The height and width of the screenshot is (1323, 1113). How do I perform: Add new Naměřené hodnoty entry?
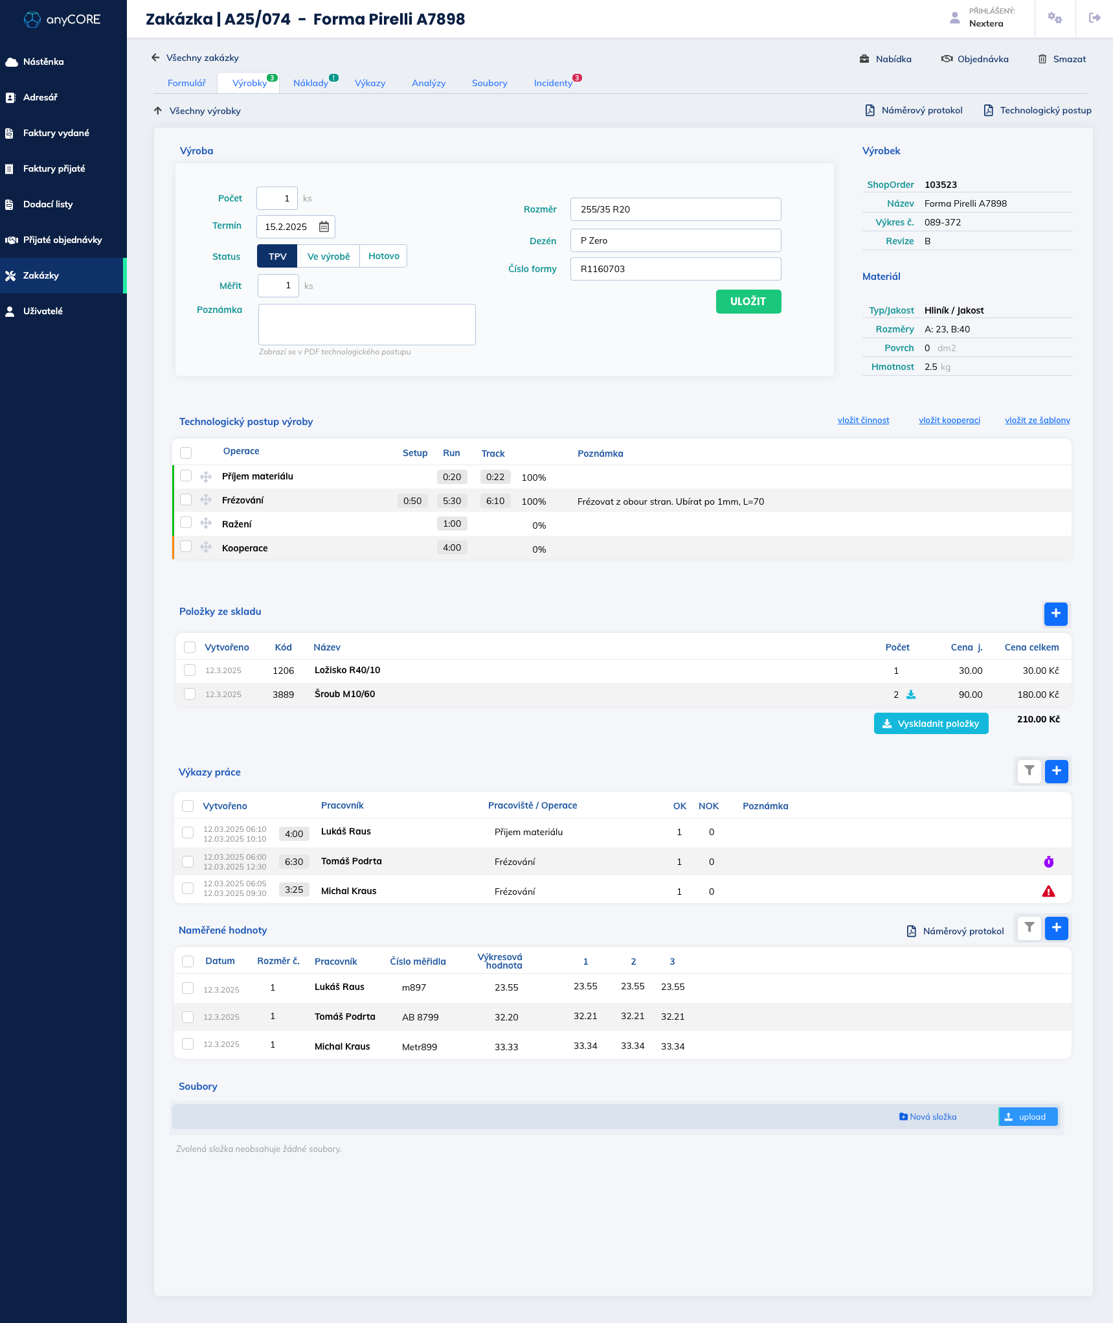[x=1057, y=928]
